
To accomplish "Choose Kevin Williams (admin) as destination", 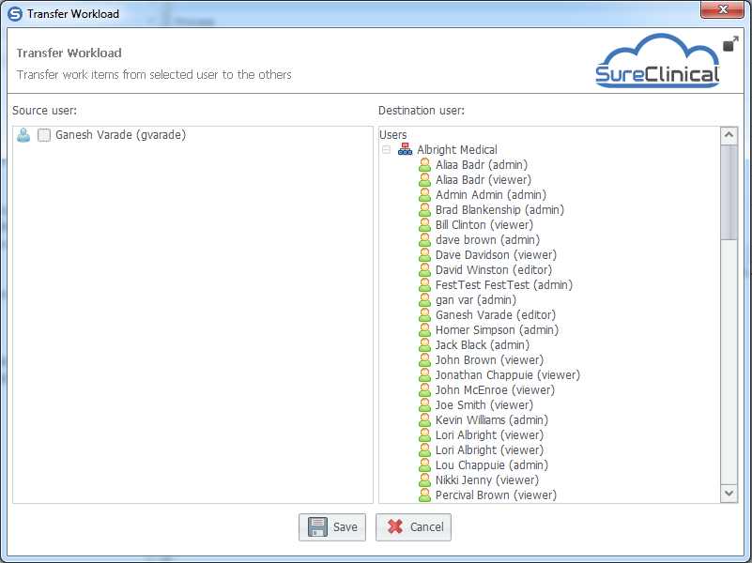I will click(492, 420).
